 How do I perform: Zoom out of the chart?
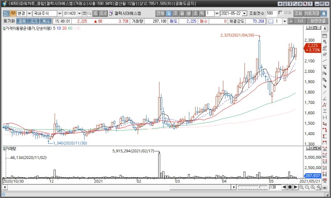coord(308,187)
